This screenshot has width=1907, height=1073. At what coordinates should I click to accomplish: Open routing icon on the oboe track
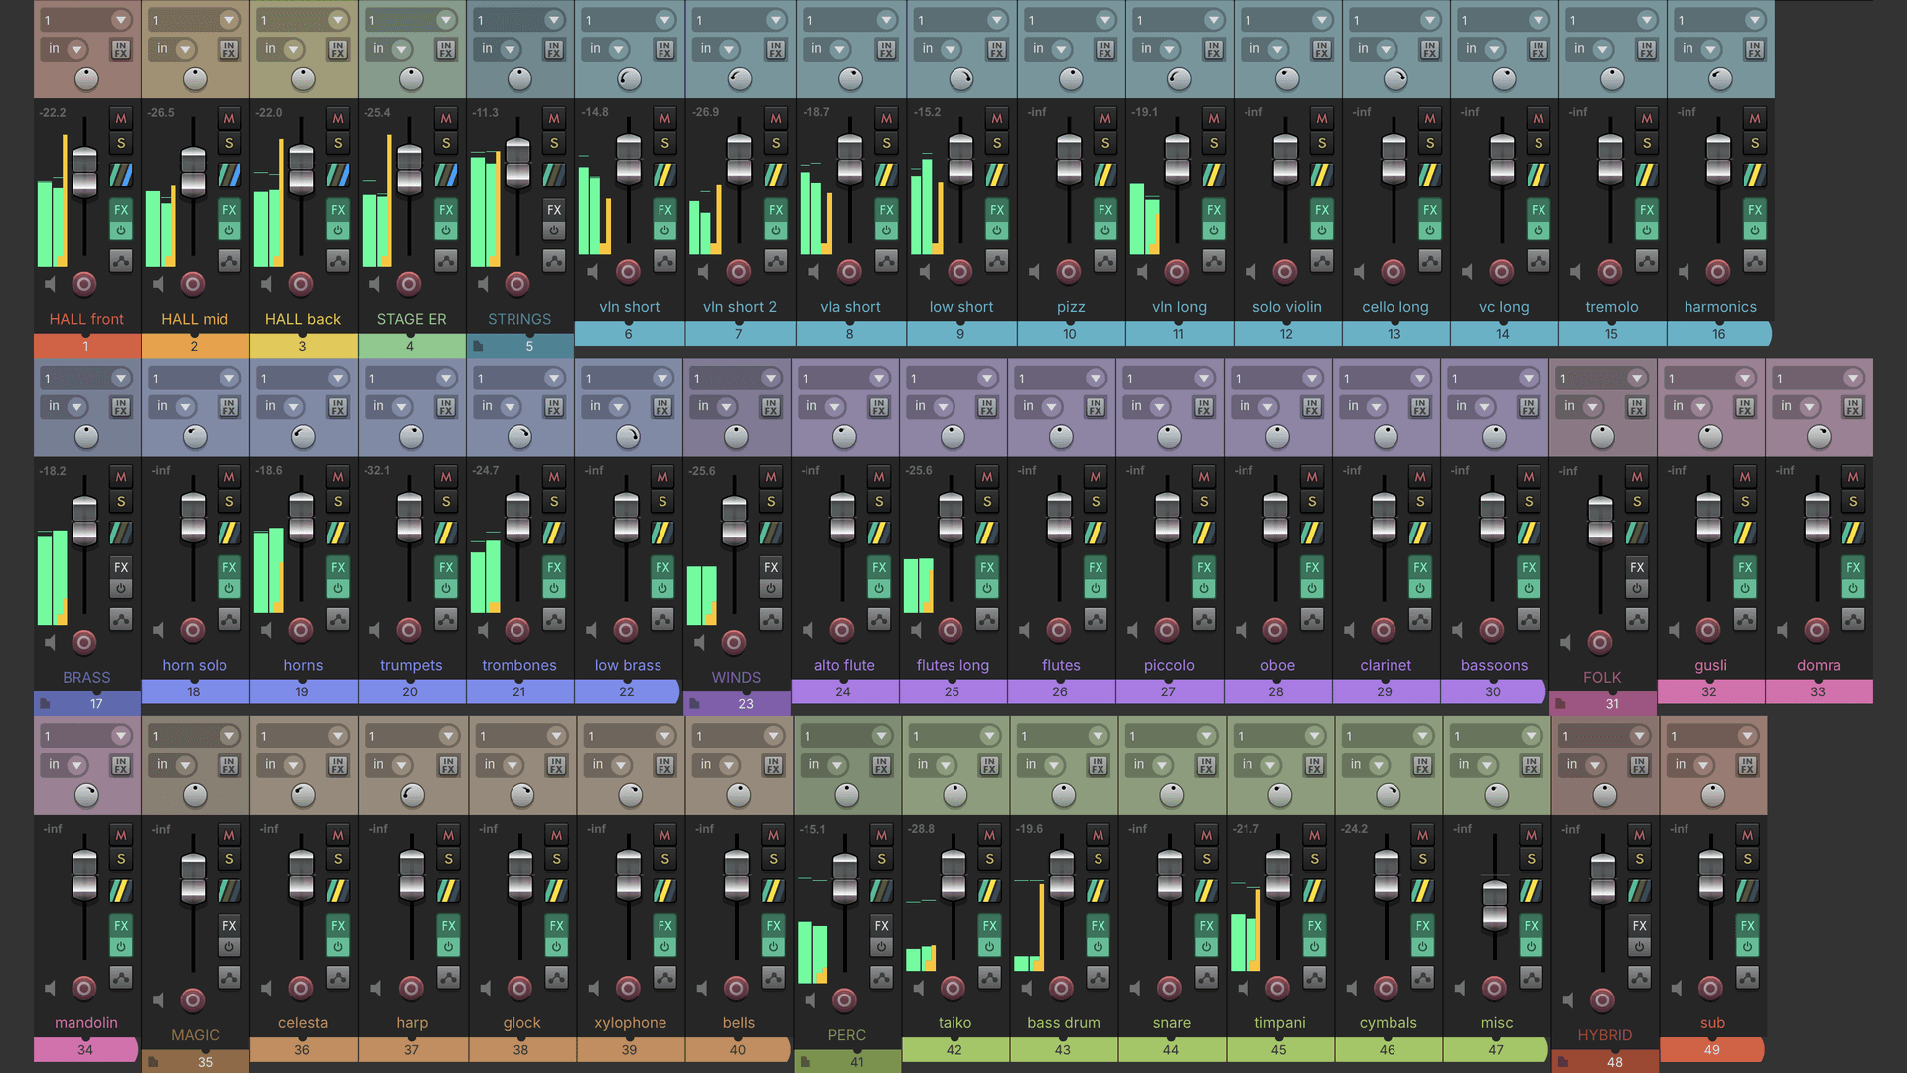pyautogui.click(x=1311, y=533)
